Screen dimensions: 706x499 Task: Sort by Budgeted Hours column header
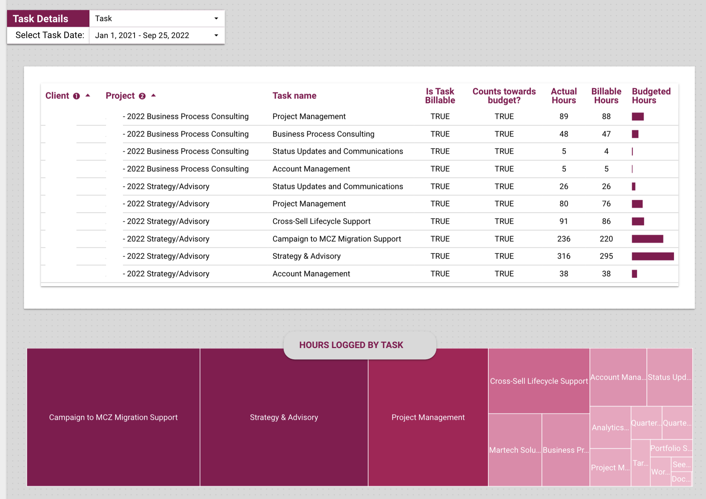click(651, 96)
